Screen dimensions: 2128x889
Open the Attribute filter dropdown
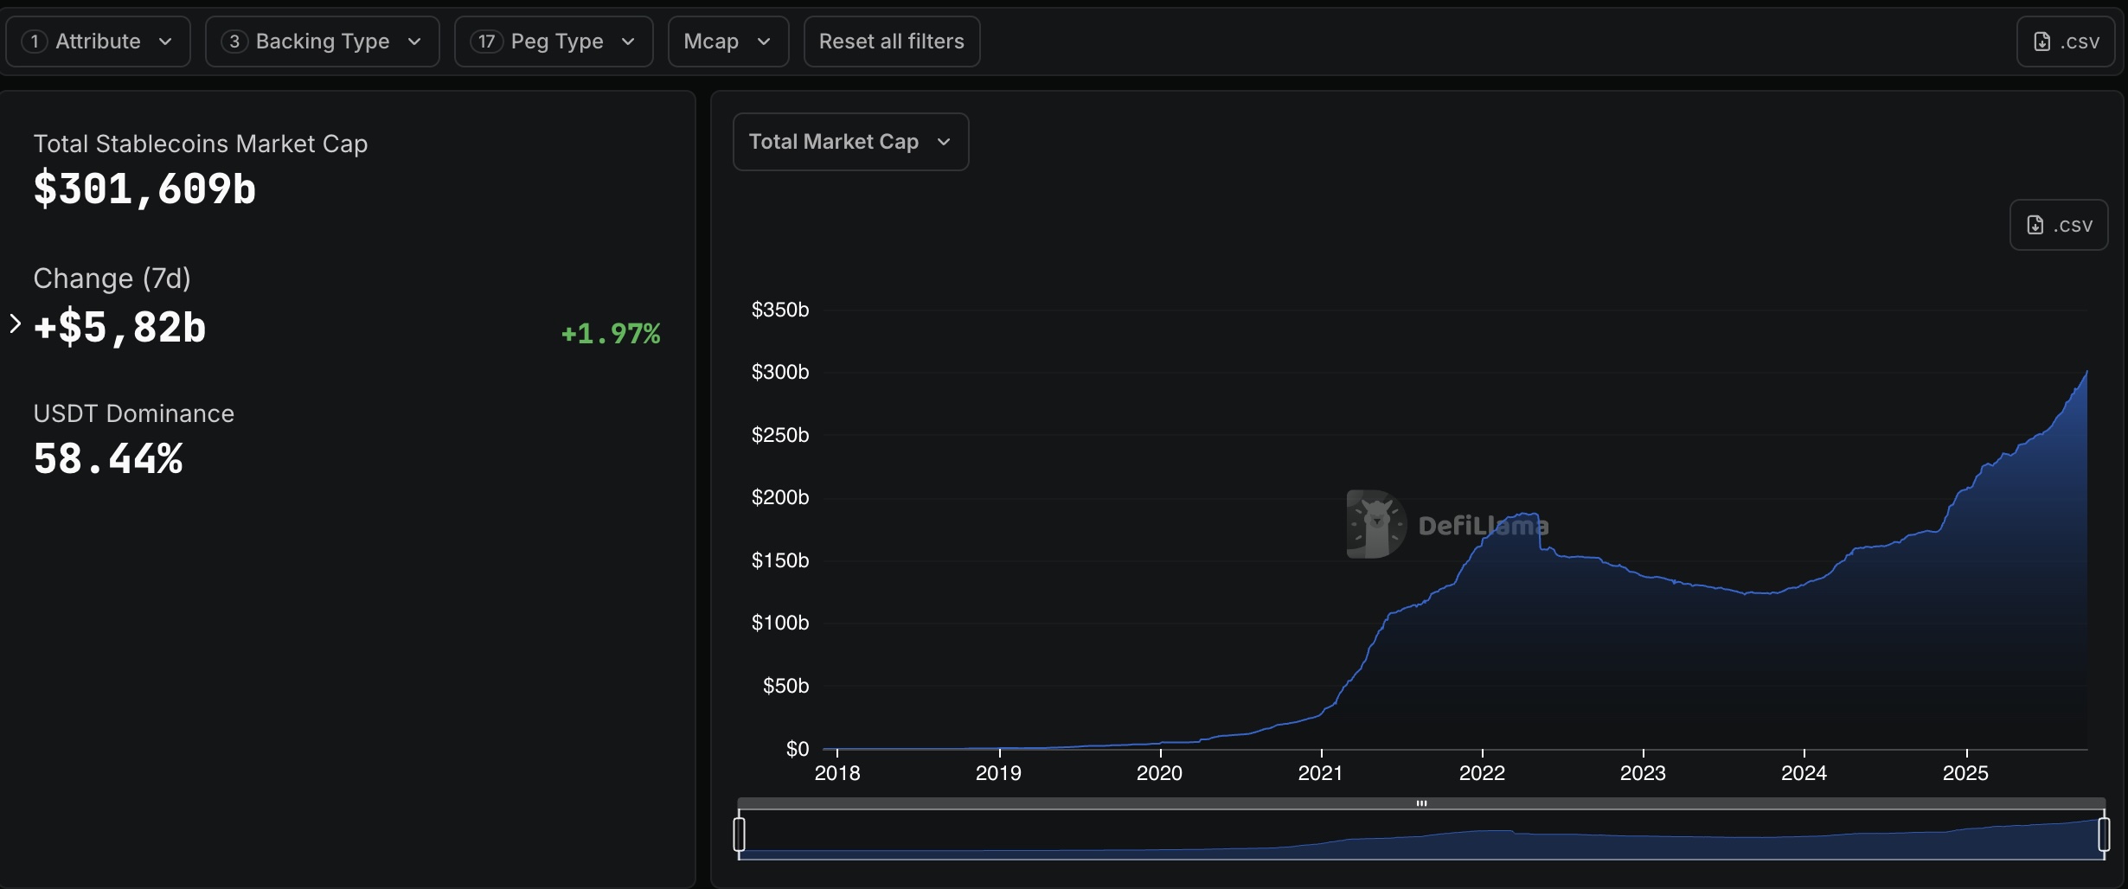click(x=98, y=42)
